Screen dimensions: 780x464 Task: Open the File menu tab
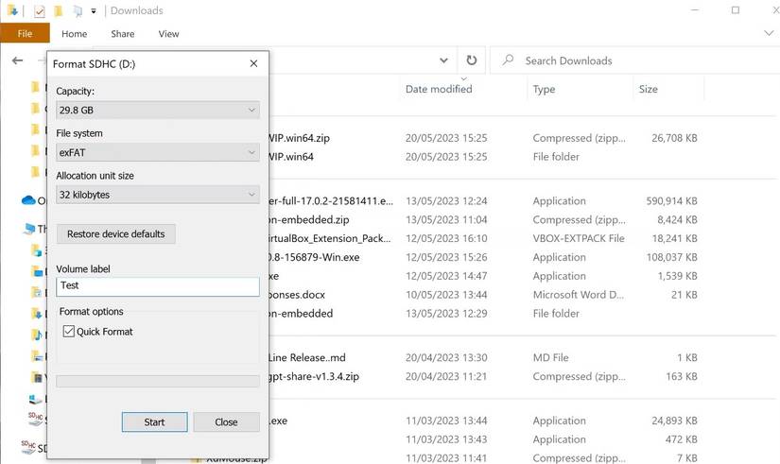tap(25, 33)
